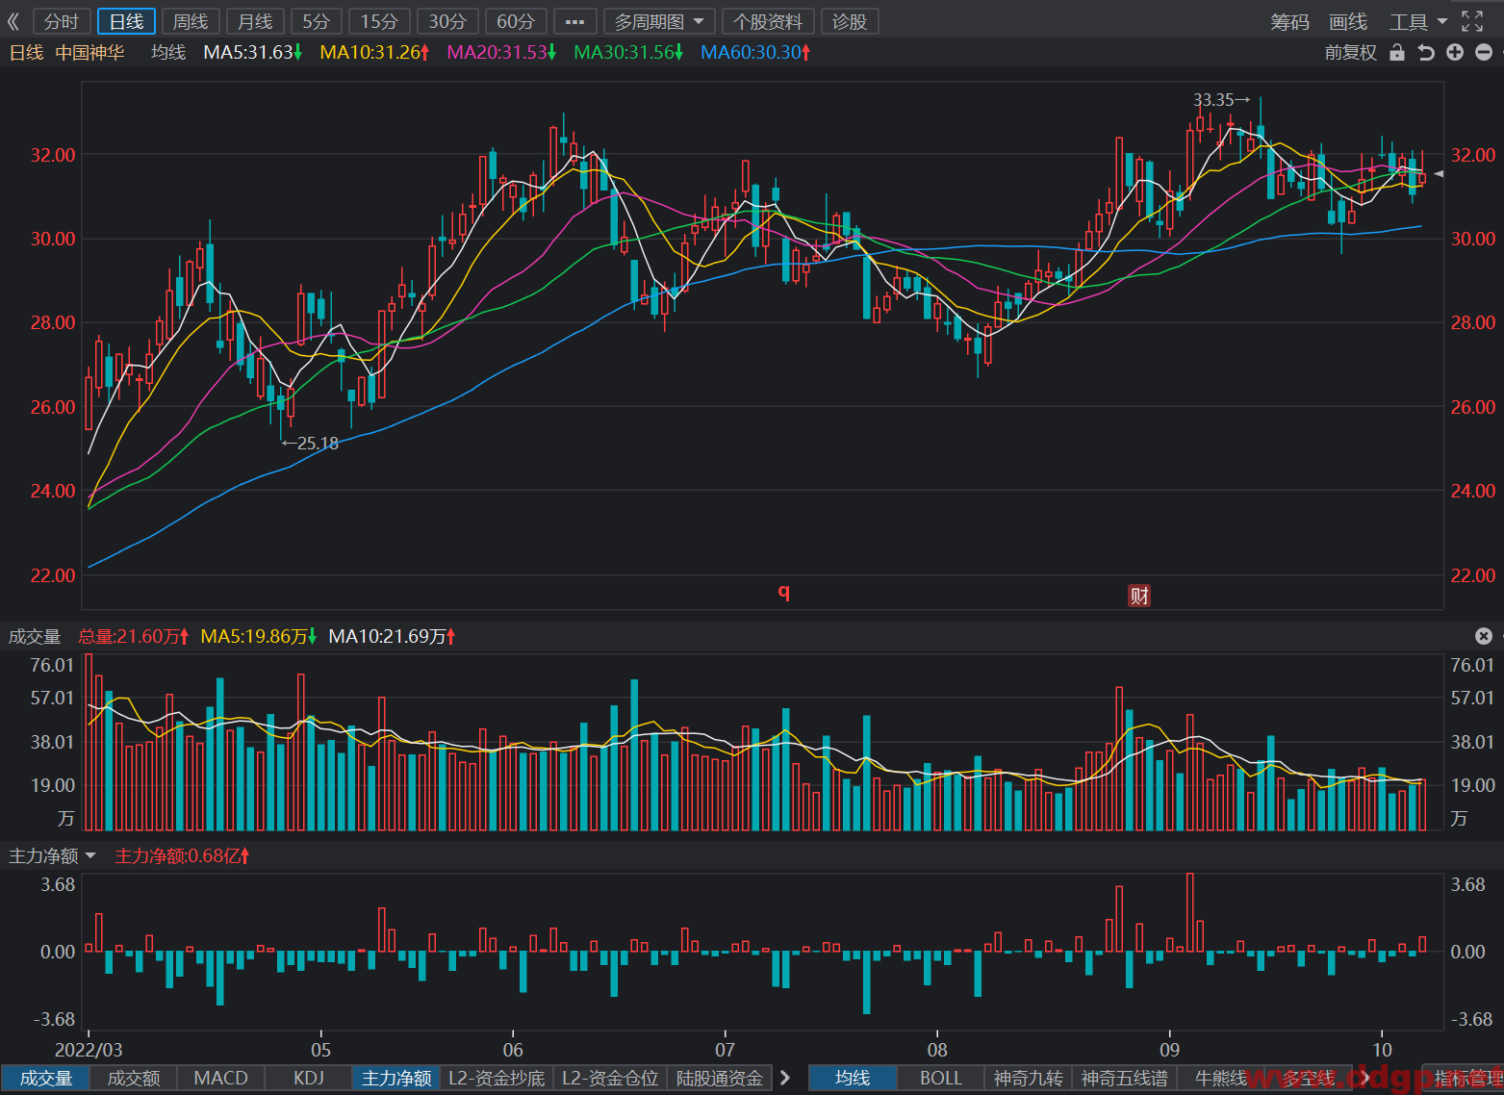The height and width of the screenshot is (1095, 1504).
Task: Click the volume MA10:21.69万 value
Action: tap(392, 636)
